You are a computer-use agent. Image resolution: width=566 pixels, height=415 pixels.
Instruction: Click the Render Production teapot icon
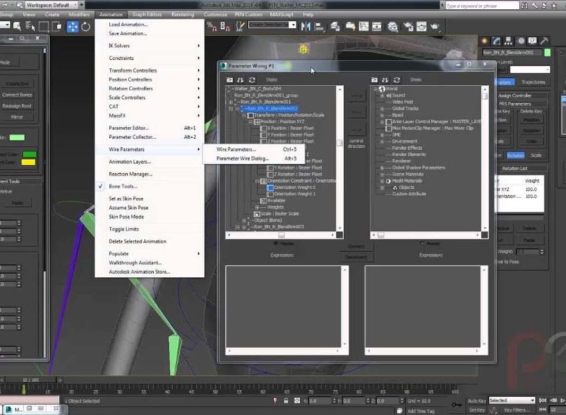coord(435,27)
